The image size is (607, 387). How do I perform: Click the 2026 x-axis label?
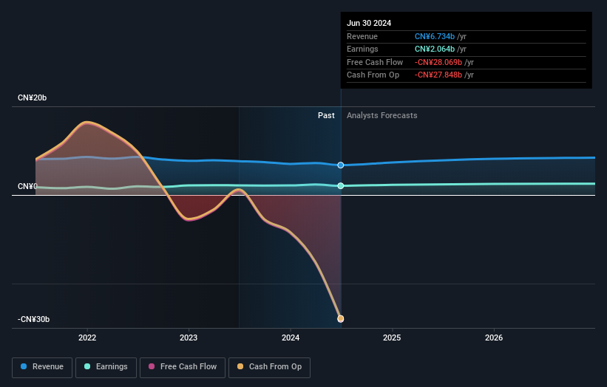pyautogui.click(x=494, y=338)
